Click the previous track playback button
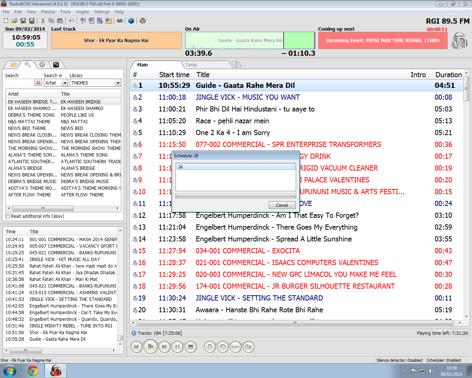The image size is (472, 378). tap(136, 347)
